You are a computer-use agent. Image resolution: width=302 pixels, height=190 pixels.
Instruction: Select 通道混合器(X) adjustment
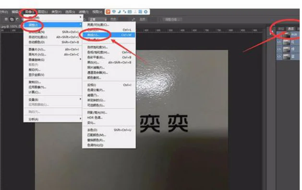[x=109, y=73]
